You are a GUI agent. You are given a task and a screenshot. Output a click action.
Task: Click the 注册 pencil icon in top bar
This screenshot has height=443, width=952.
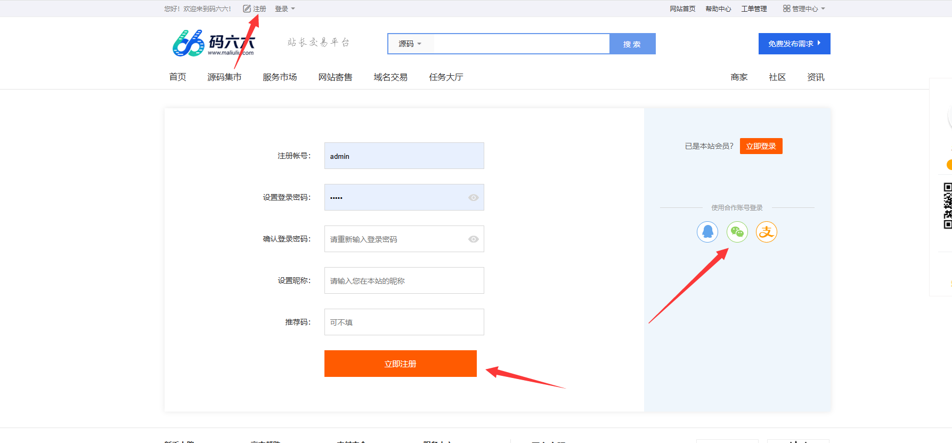247,9
